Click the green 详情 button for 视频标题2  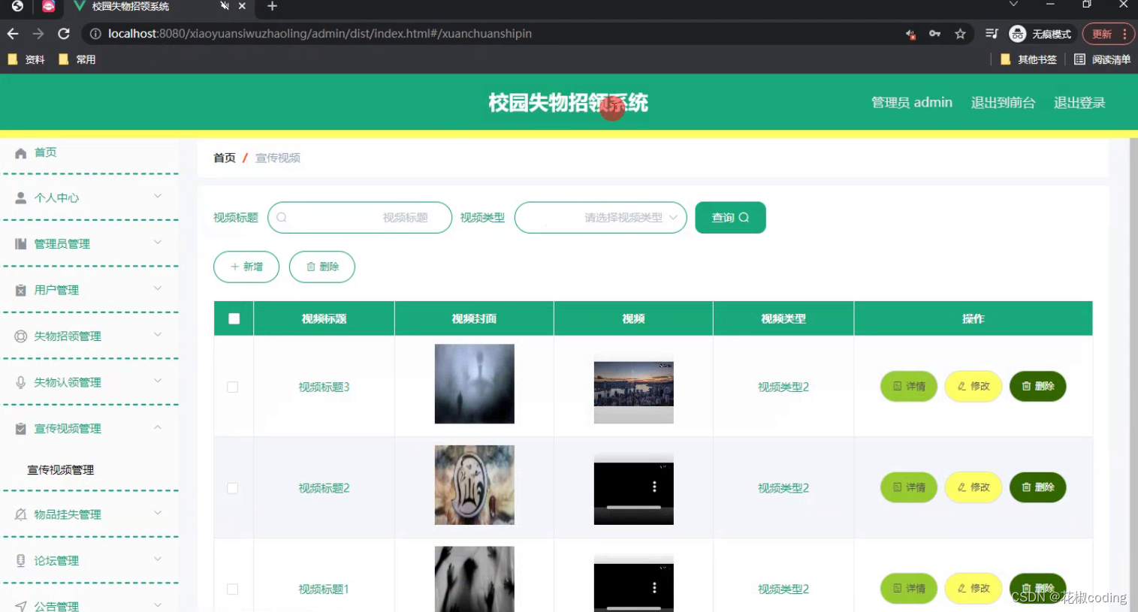click(x=908, y=487)
